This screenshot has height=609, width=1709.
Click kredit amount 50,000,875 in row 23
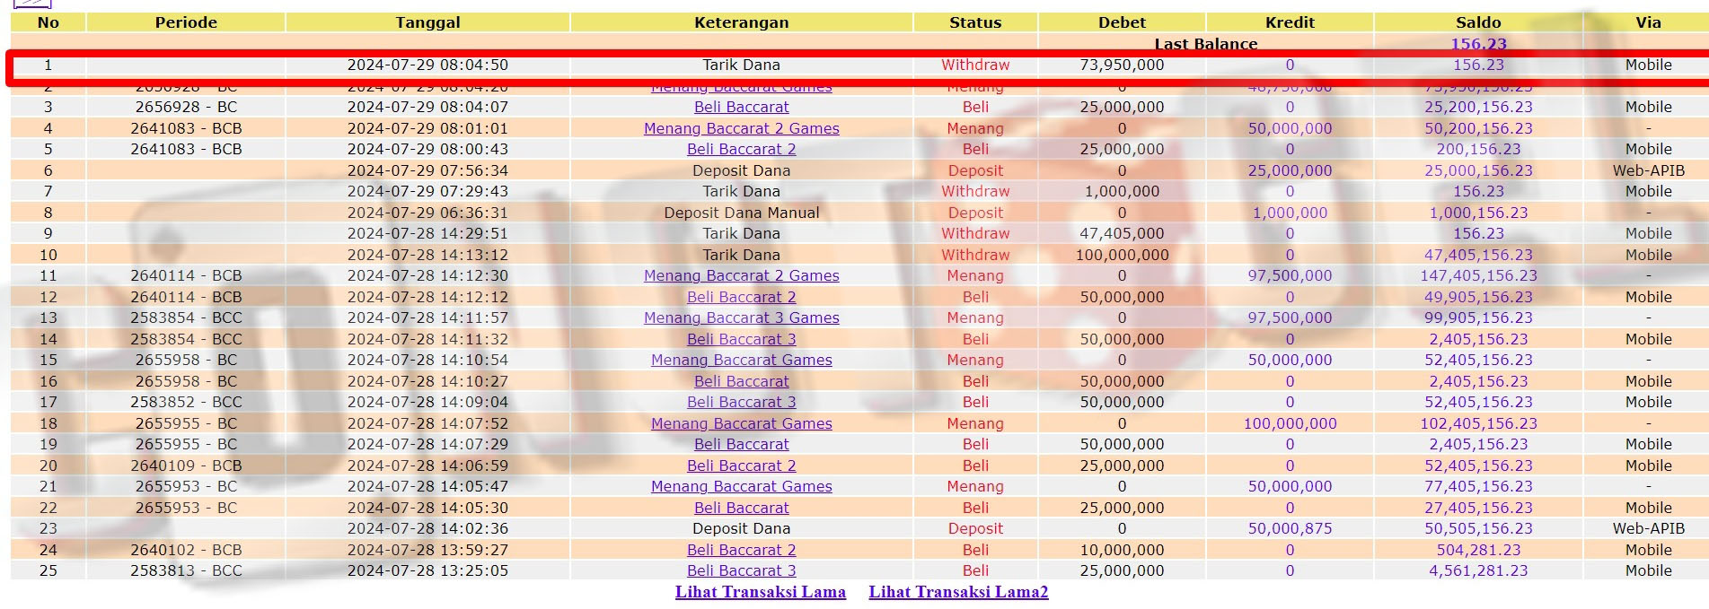click(1290, 528)
